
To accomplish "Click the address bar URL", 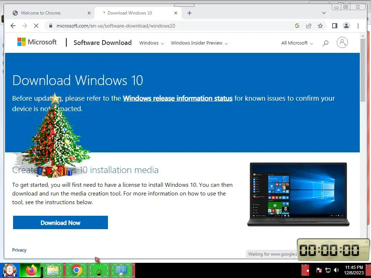I will coord(116,26).
